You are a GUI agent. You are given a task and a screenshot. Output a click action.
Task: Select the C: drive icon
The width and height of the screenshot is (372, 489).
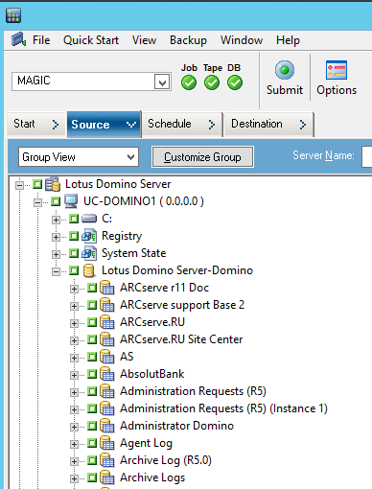coord(89,219)
